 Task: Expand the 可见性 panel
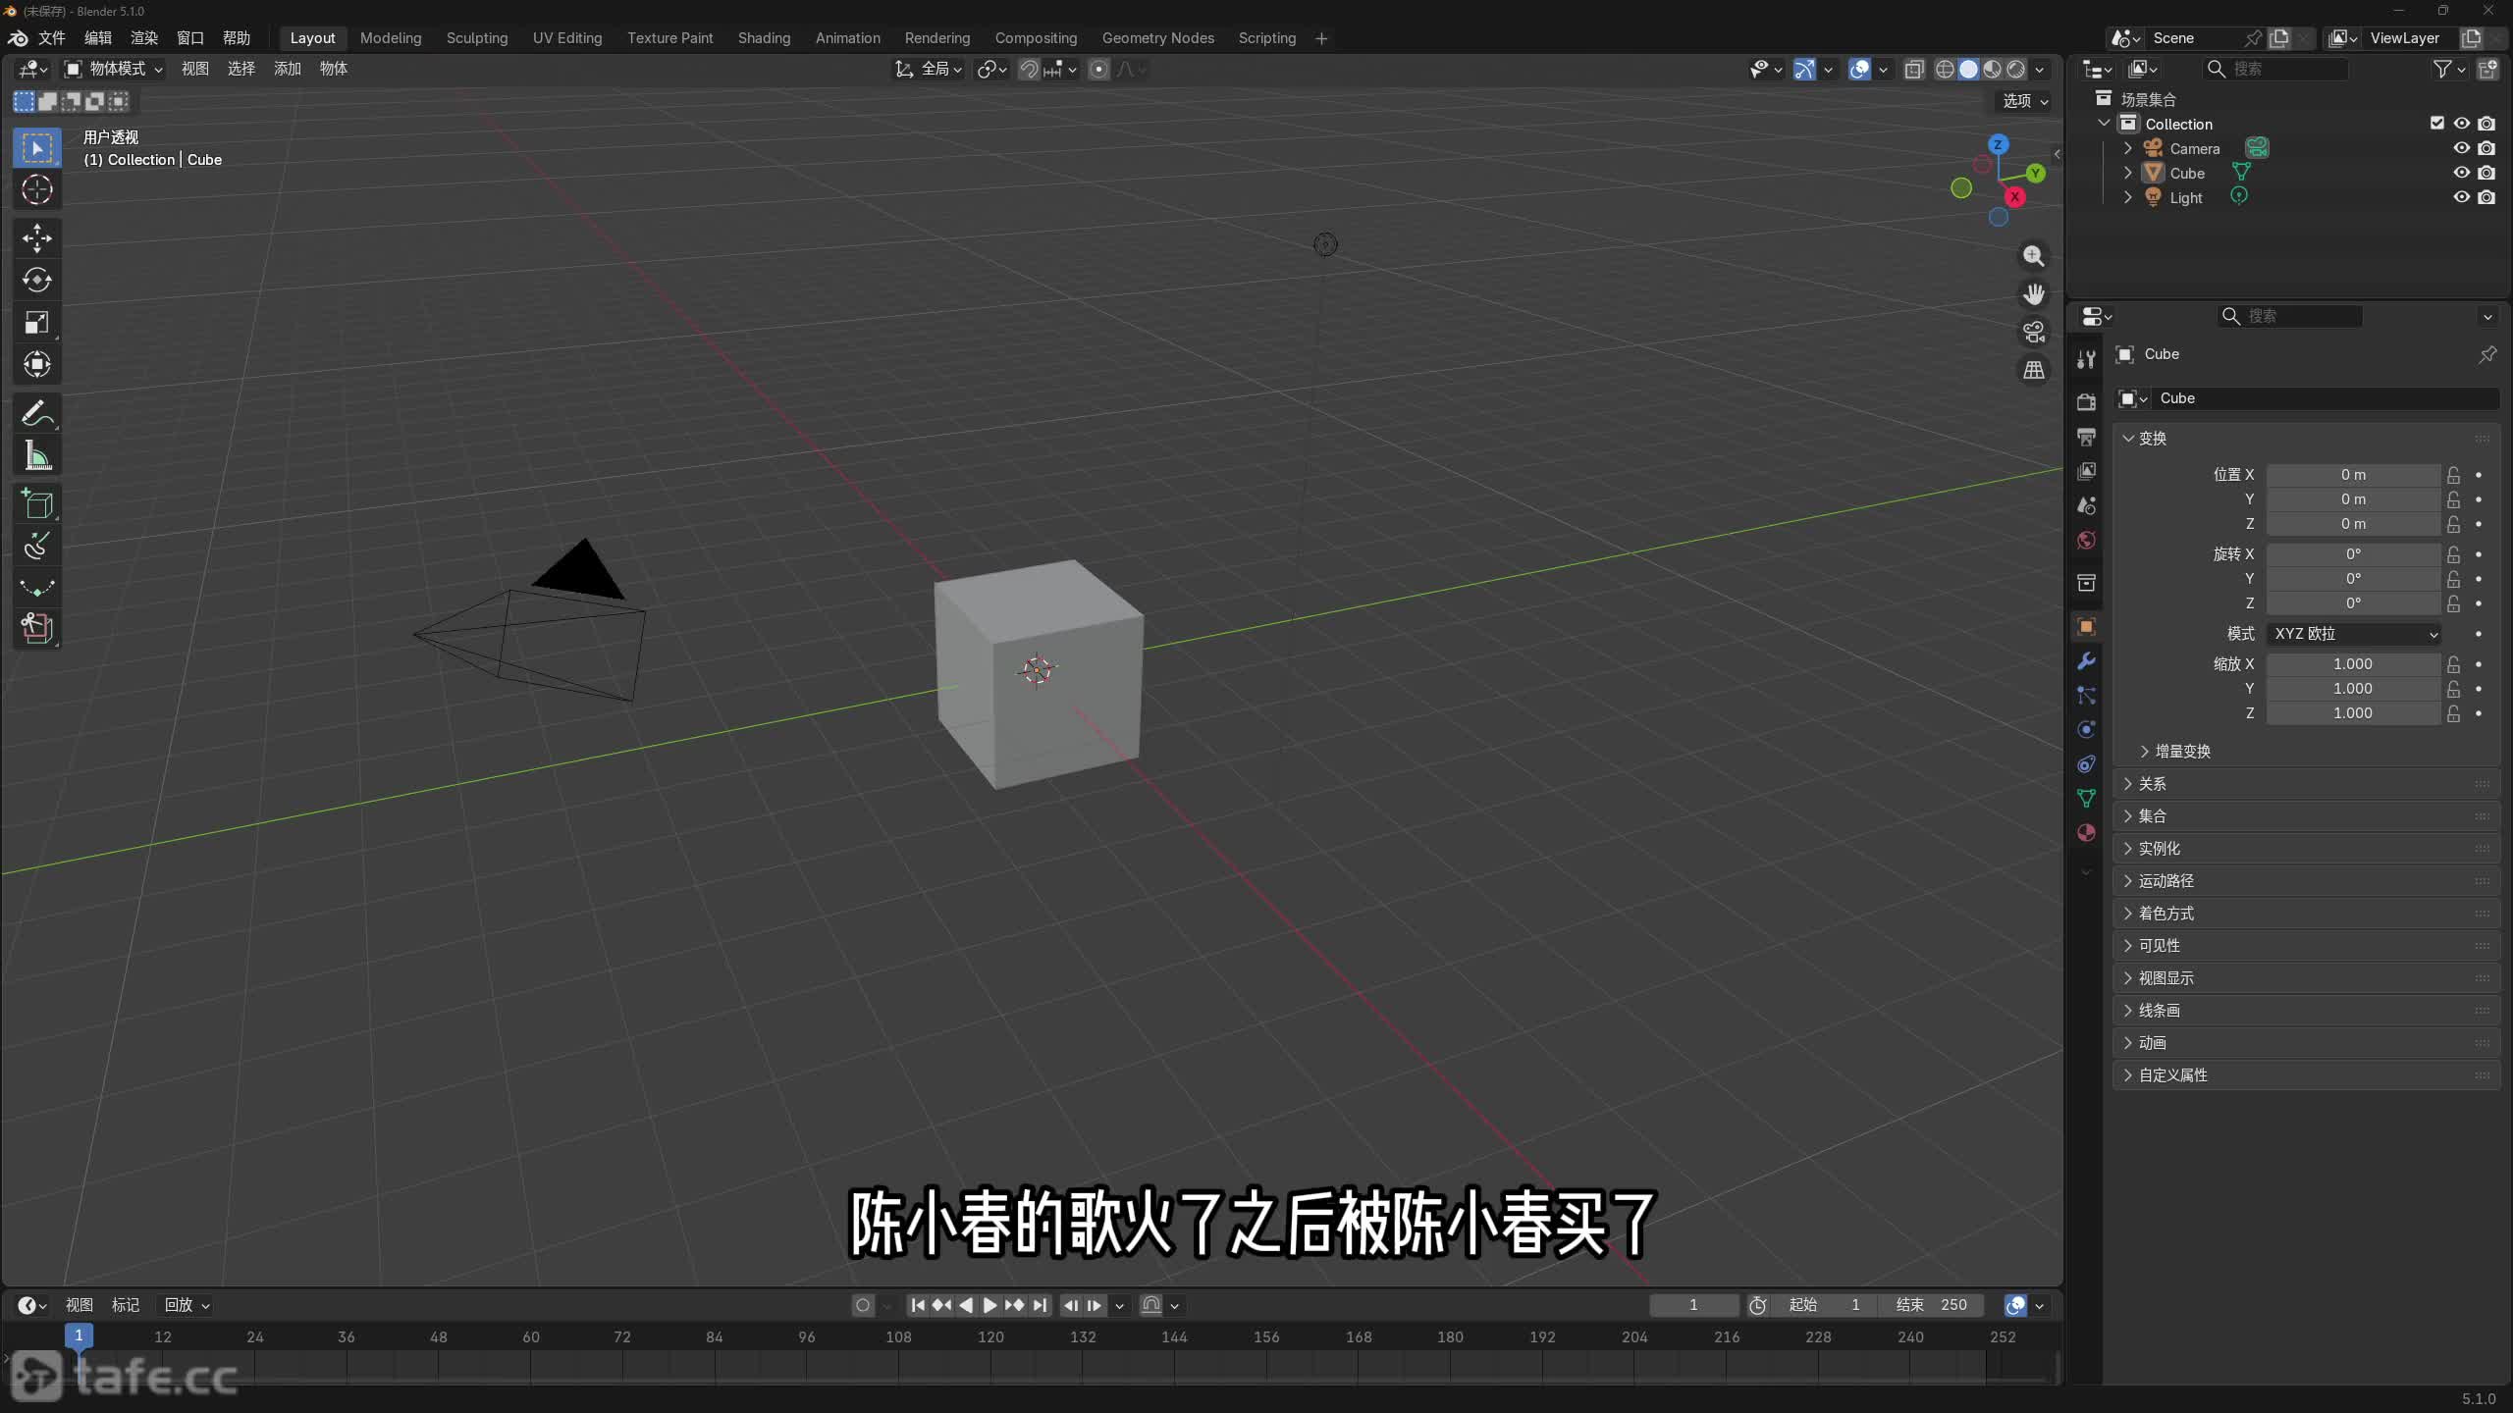2160,946
